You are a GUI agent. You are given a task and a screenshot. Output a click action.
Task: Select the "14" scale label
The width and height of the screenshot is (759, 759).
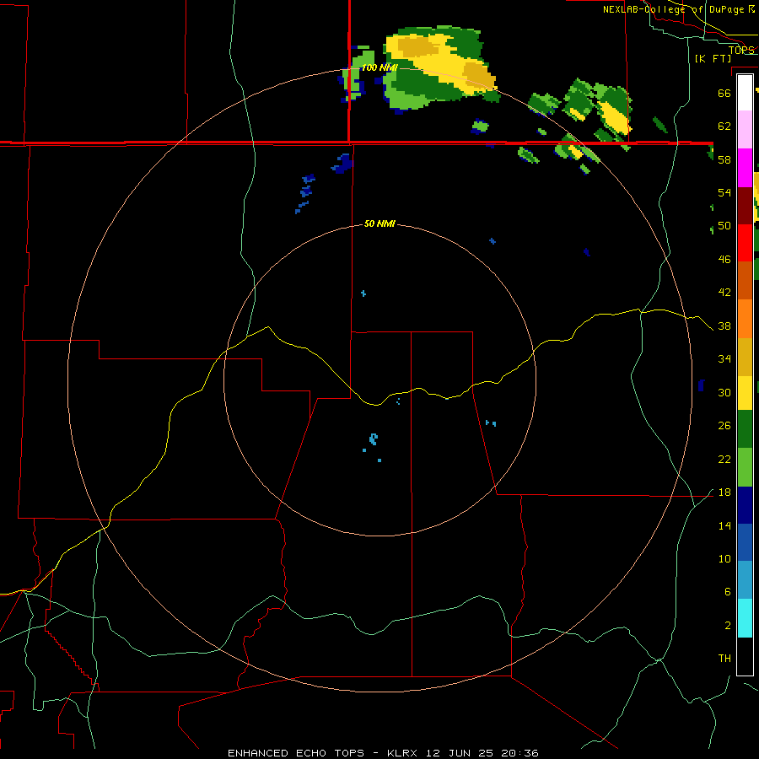724,525
